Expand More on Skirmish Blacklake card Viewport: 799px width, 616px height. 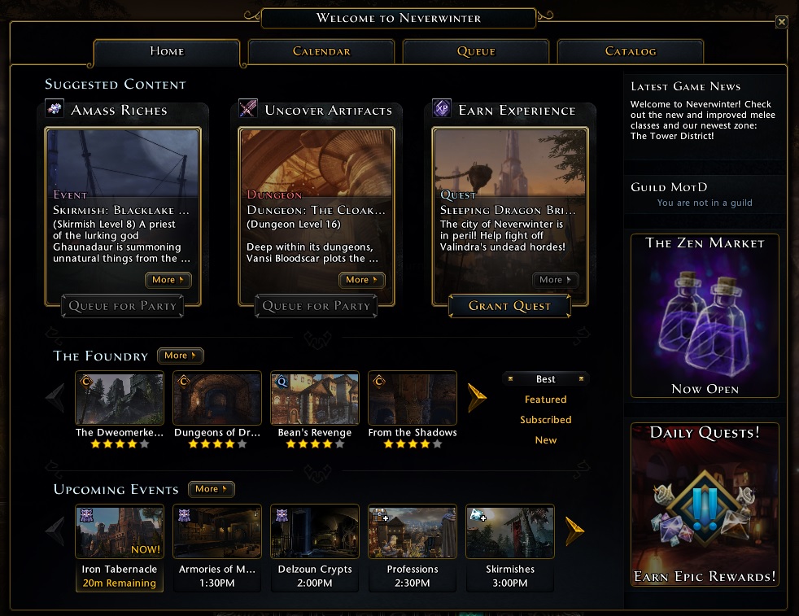pos(168,280)
